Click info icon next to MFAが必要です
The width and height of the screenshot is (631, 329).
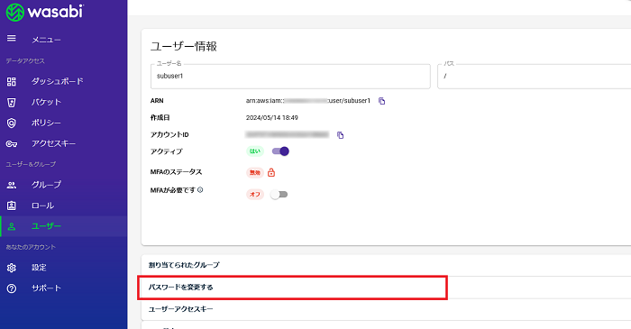pos(200,190)
